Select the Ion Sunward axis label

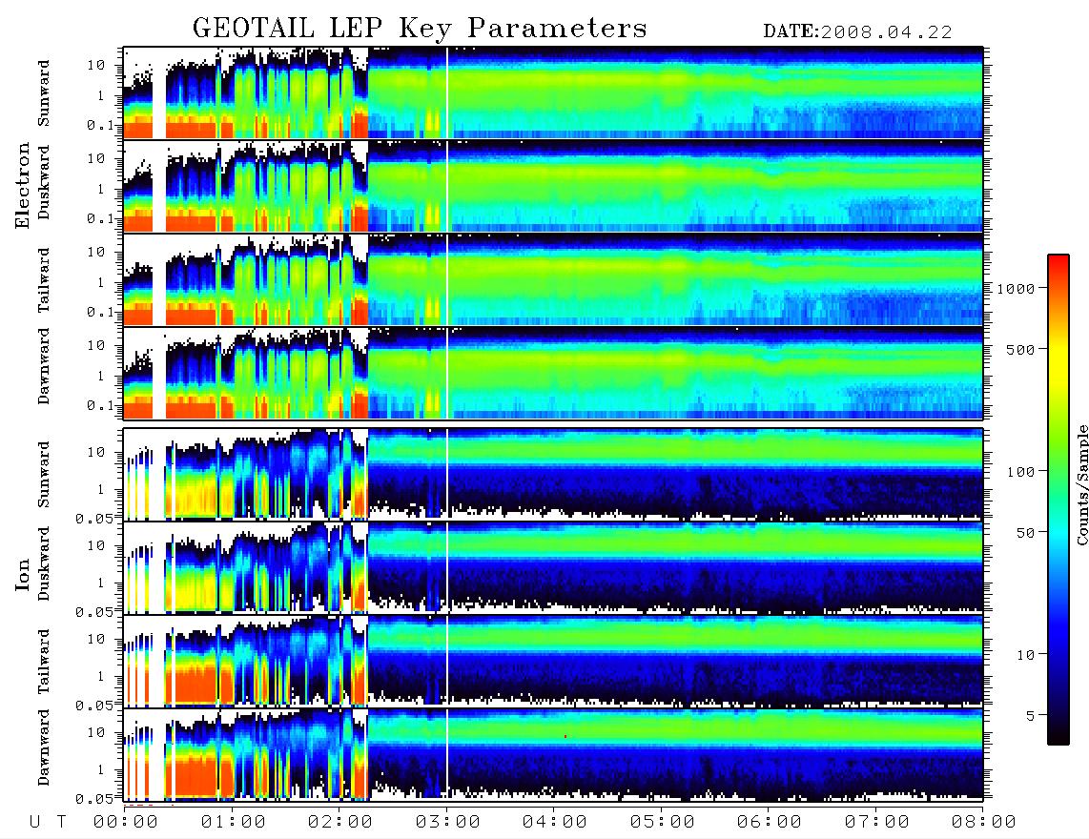[x=44, y=475]
